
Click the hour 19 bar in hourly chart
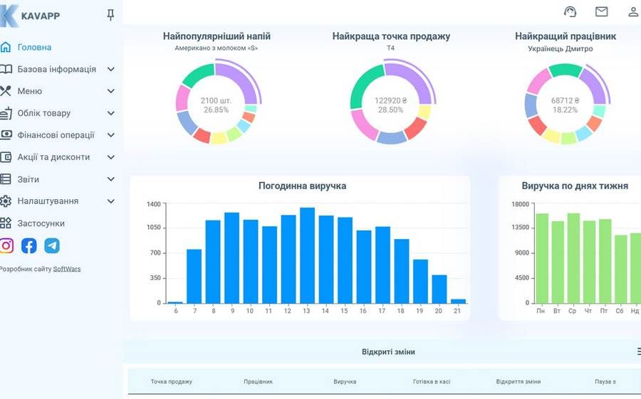tap(420, 282)
